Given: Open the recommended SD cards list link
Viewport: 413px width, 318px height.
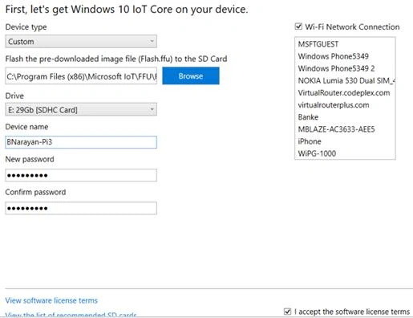Looking at the screenshot, I should tap(71, 315).
